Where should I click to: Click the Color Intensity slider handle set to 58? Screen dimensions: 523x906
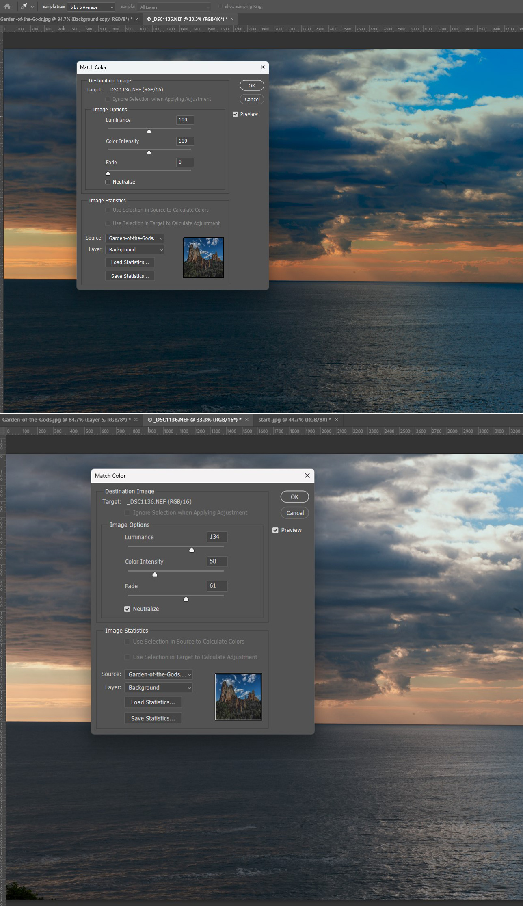[x=155, y=574]
